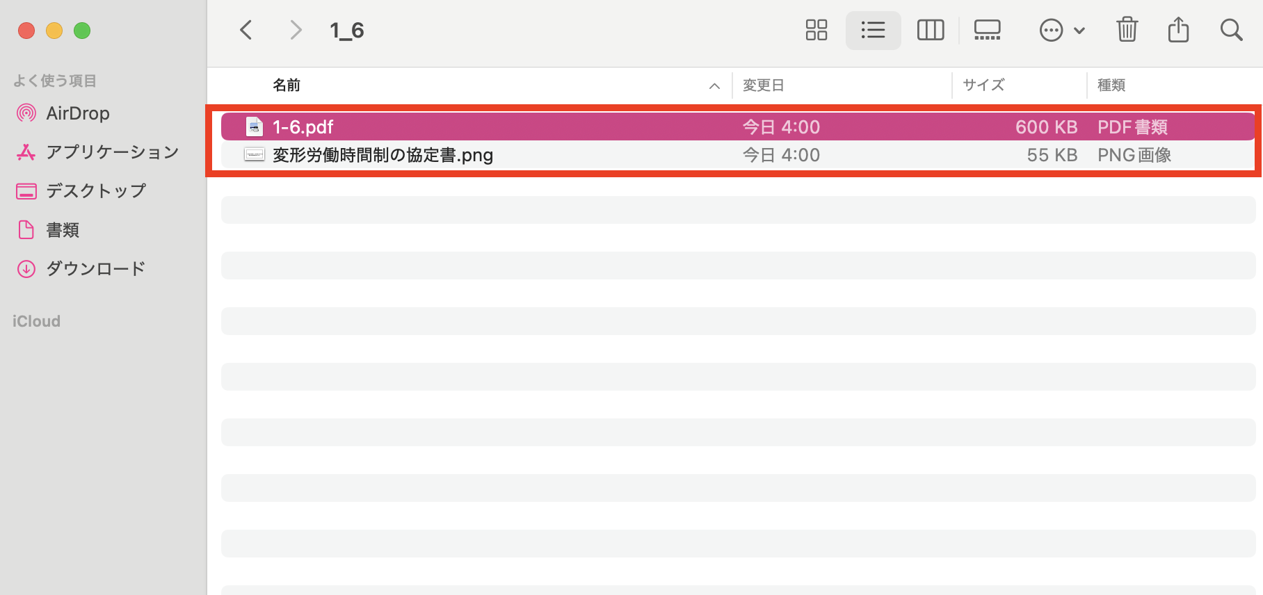Click the よく使う項目 sidebar heading

point(55,81)
